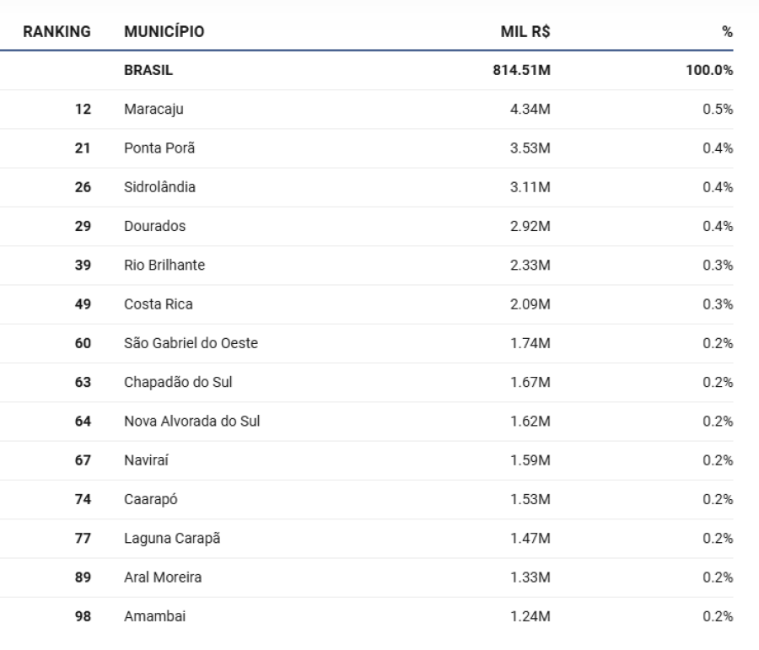Viewport: 759px width, 650px height.
Task: Click the São Gabriel do Oeste name
Action: pos(191,343)
